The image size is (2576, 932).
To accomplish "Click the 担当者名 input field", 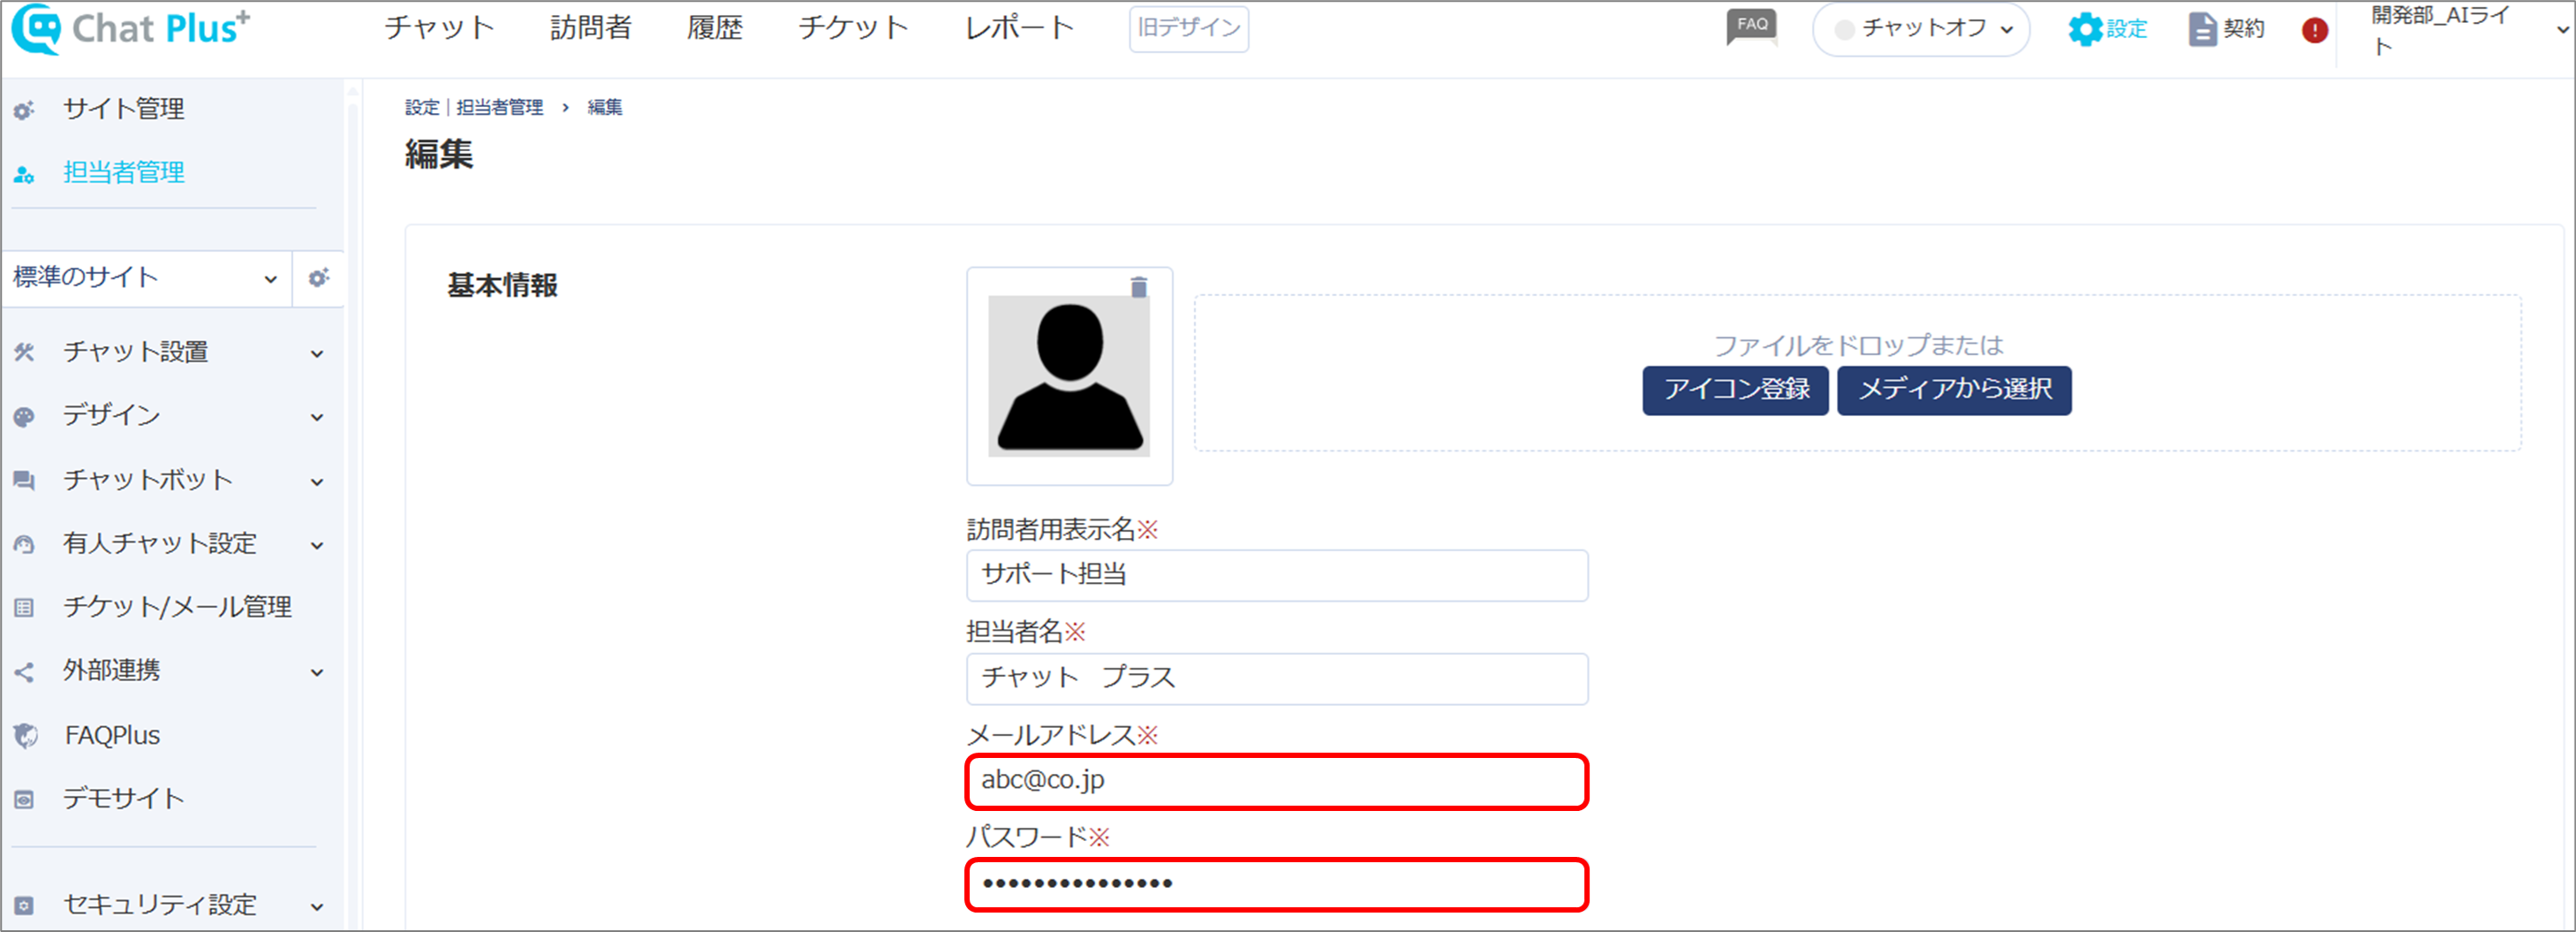I will [x=1277, y=679].
